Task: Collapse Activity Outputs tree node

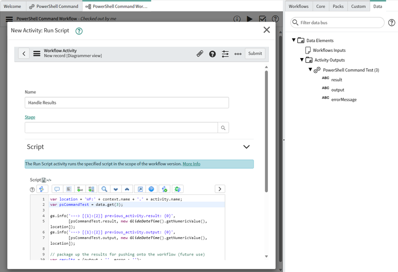Action: (302, 60)
